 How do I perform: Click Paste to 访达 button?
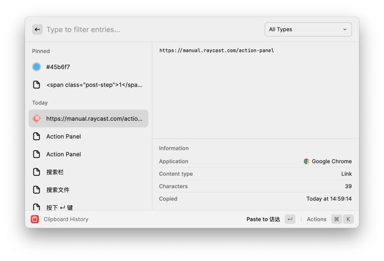pos(263,219)
